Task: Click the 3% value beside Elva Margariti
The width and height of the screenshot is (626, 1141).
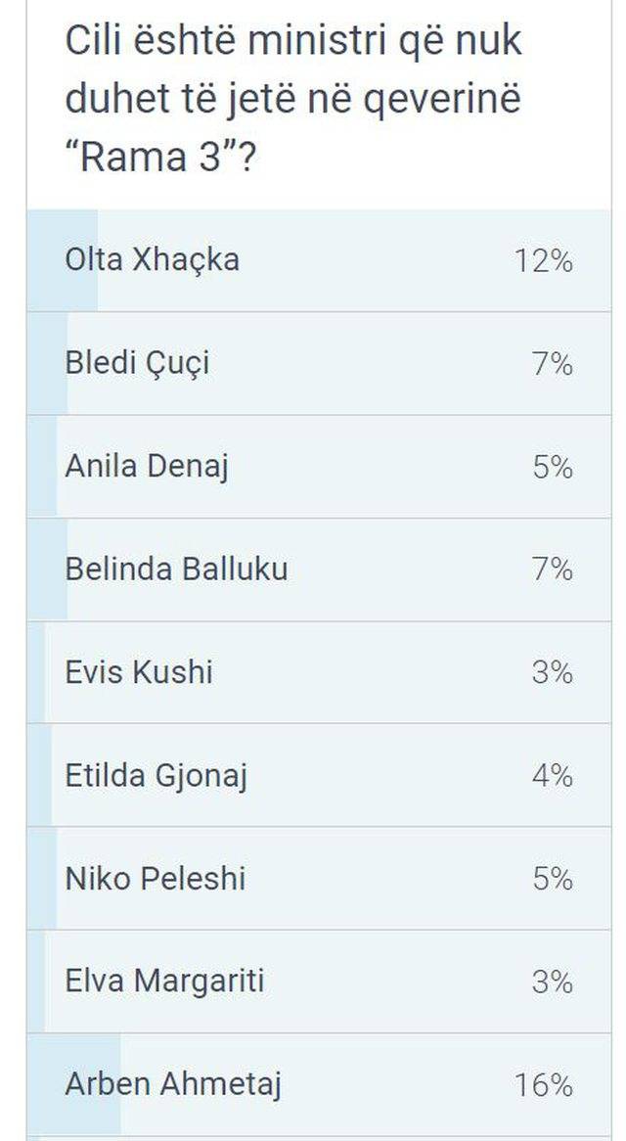Action: [553, 982]
